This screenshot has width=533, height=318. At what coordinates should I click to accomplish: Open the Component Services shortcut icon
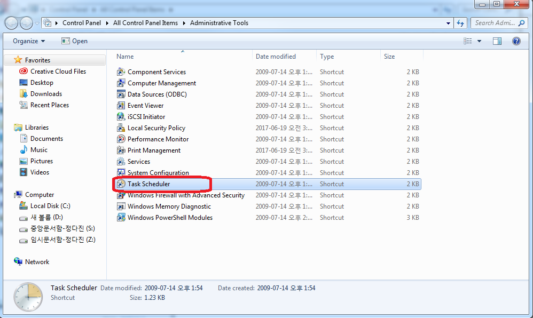pos(121,72)
